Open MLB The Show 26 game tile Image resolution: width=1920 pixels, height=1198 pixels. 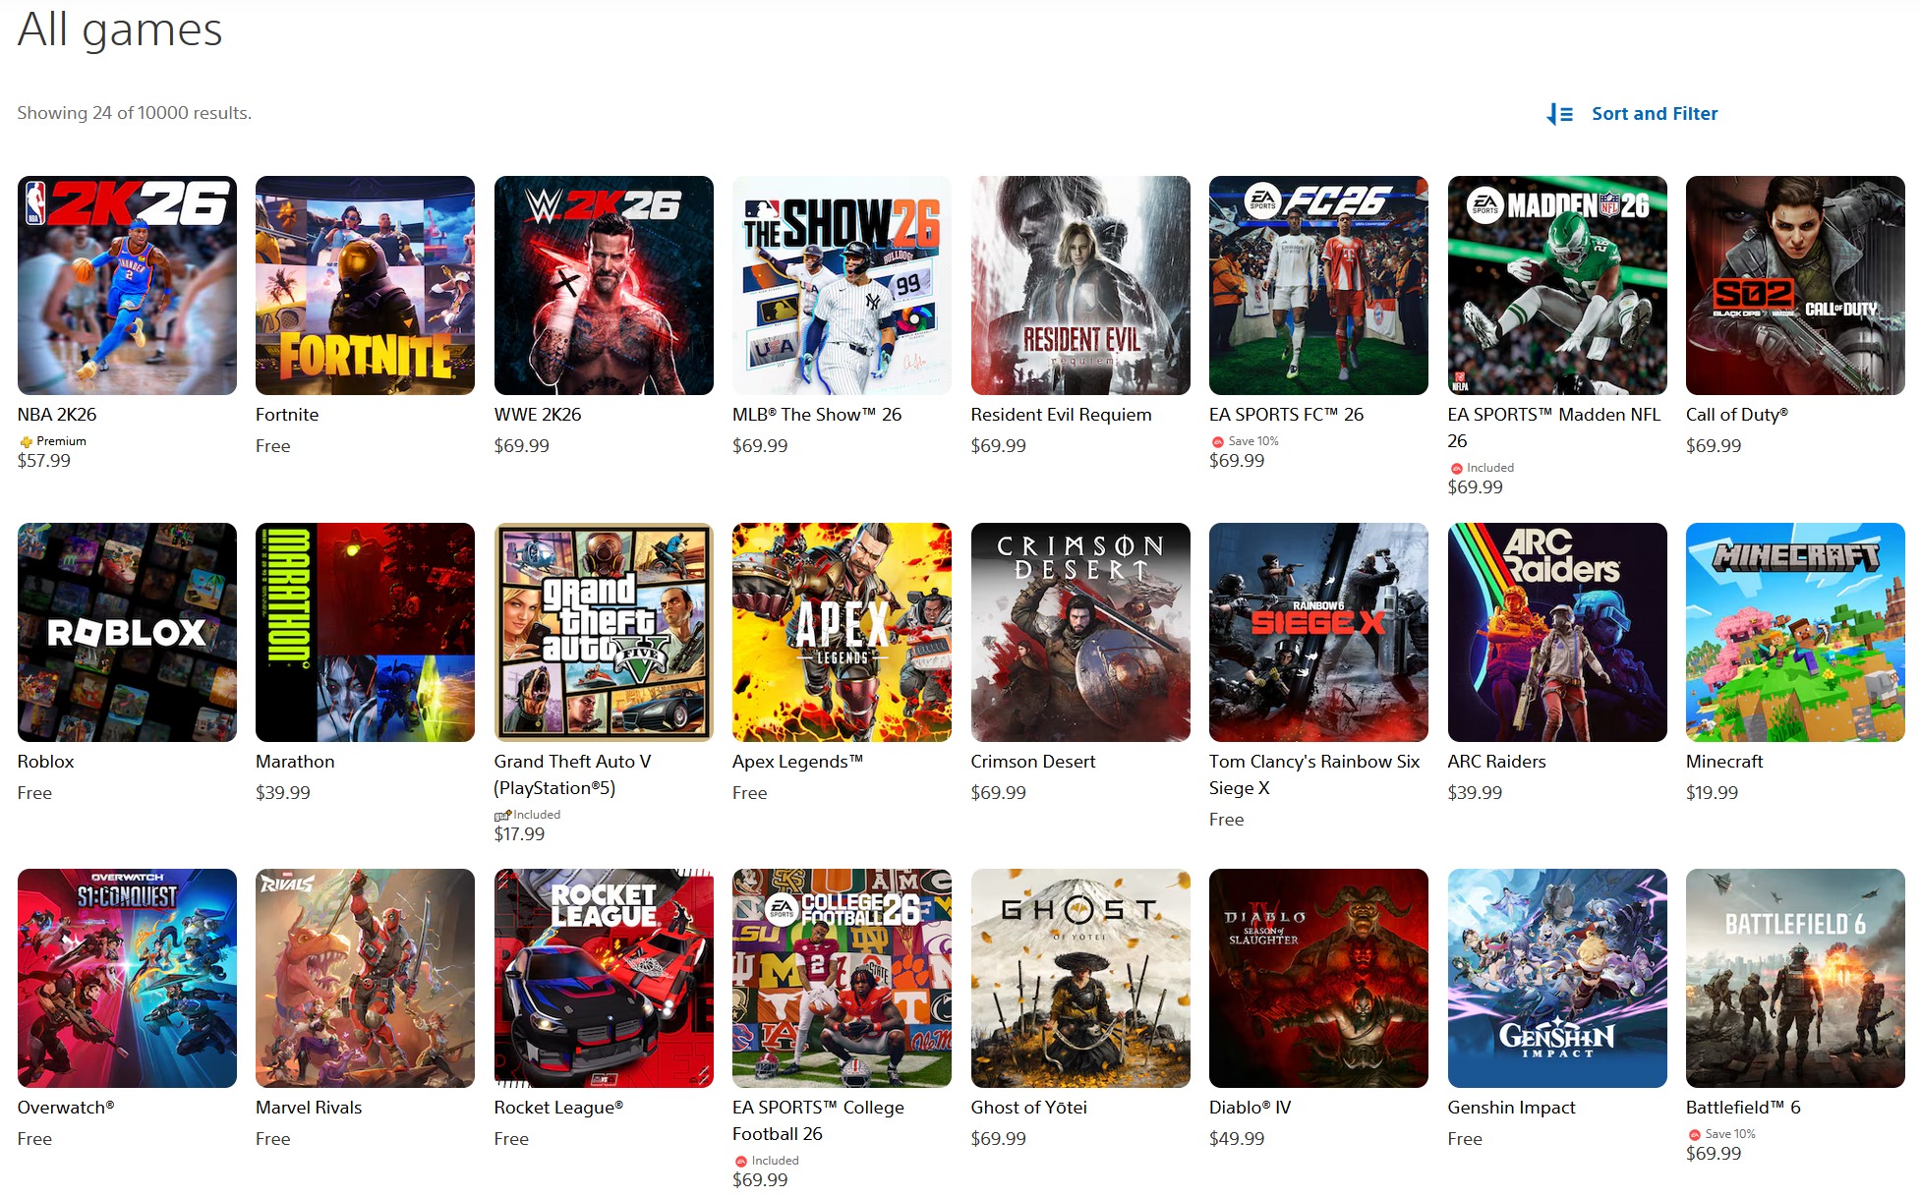842,285
